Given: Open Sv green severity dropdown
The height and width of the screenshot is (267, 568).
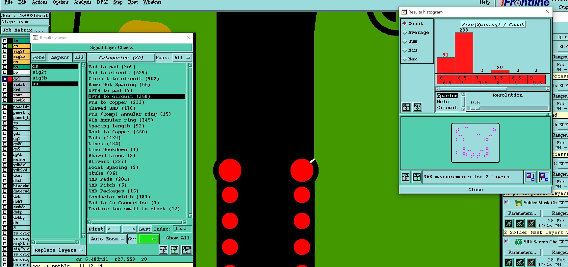Looking at the screenshot, I should pyautogui.click(x=149, y=239).
